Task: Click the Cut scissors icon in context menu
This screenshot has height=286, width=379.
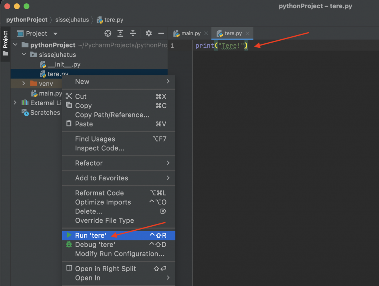Action: click(x=69, y=96)
